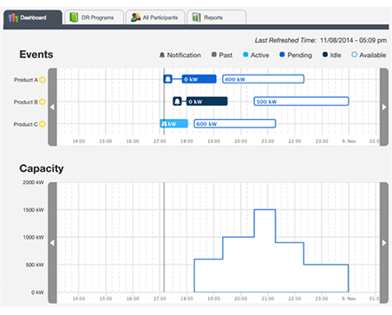
Task: Click the Last Refreshed Time value
Action: (x=353, y=40)
